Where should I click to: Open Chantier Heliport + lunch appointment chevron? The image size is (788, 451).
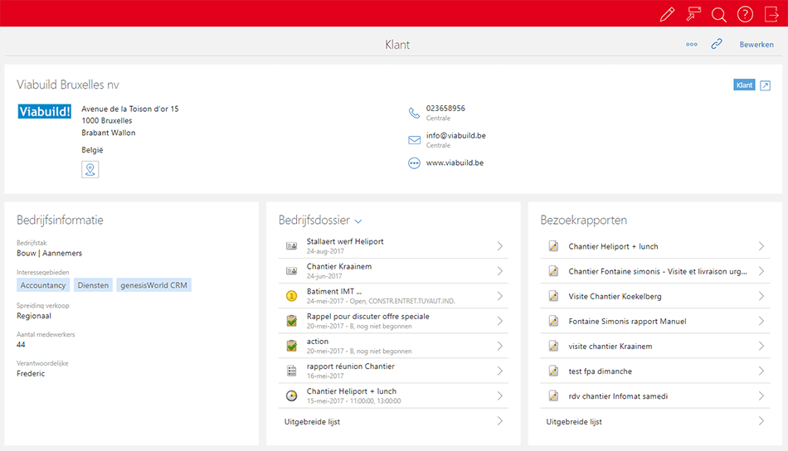tap(500, 395)
